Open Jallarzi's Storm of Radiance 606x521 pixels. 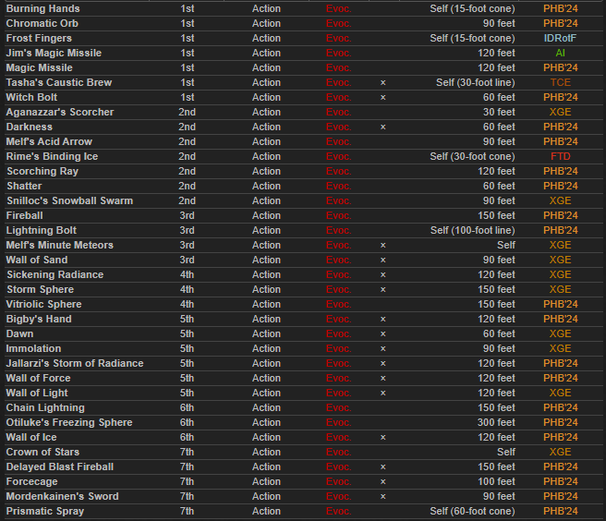pos(303,363)
